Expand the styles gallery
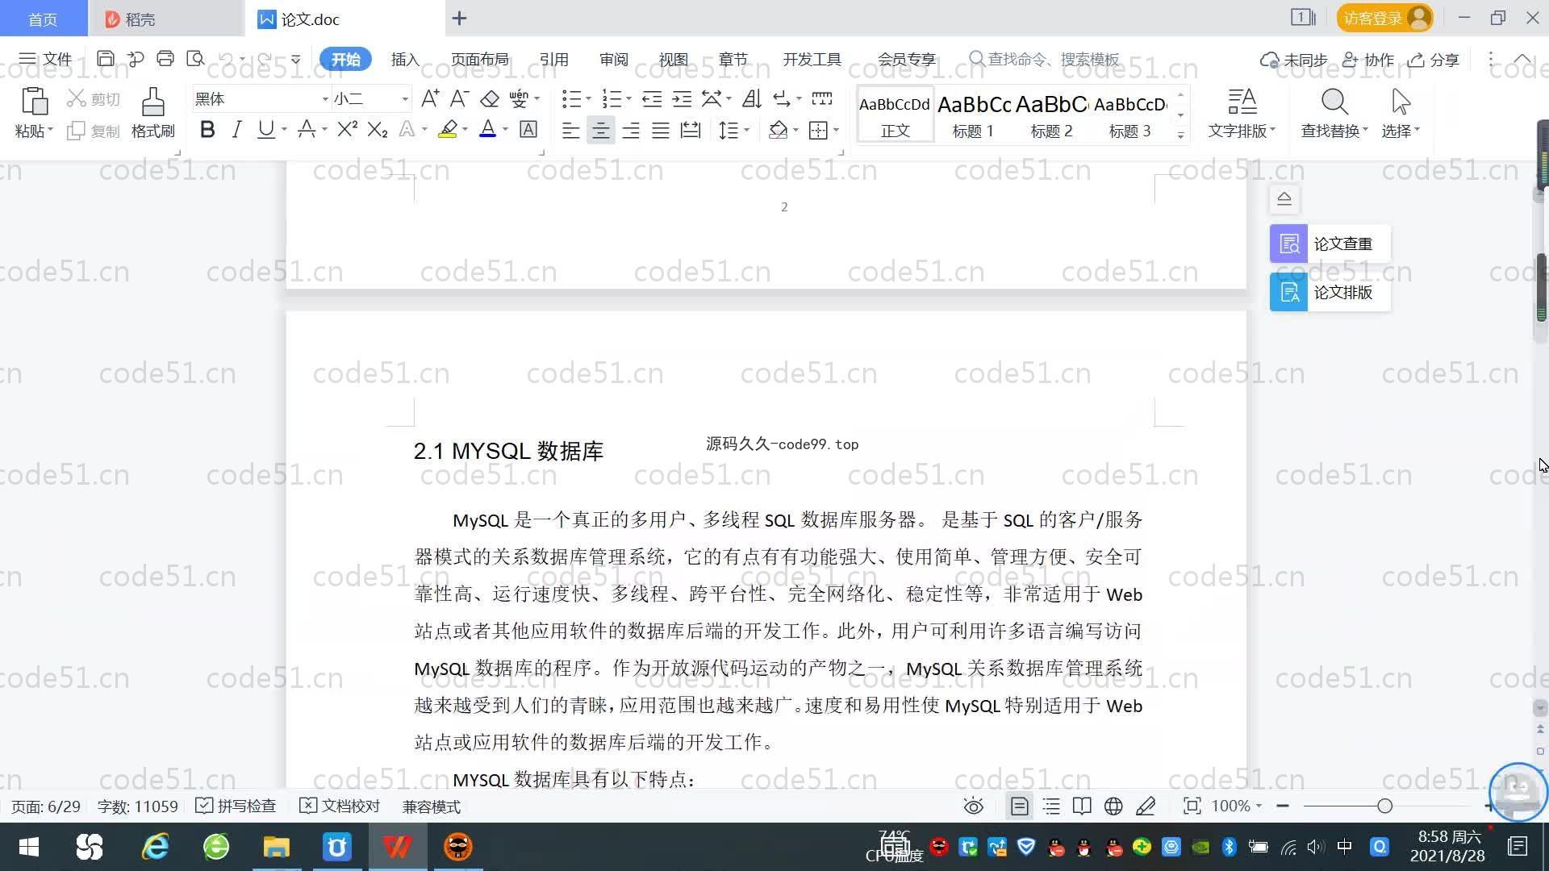Image resolution: width=1549 pixels, height=871 pixels. tap(1180, 135)
